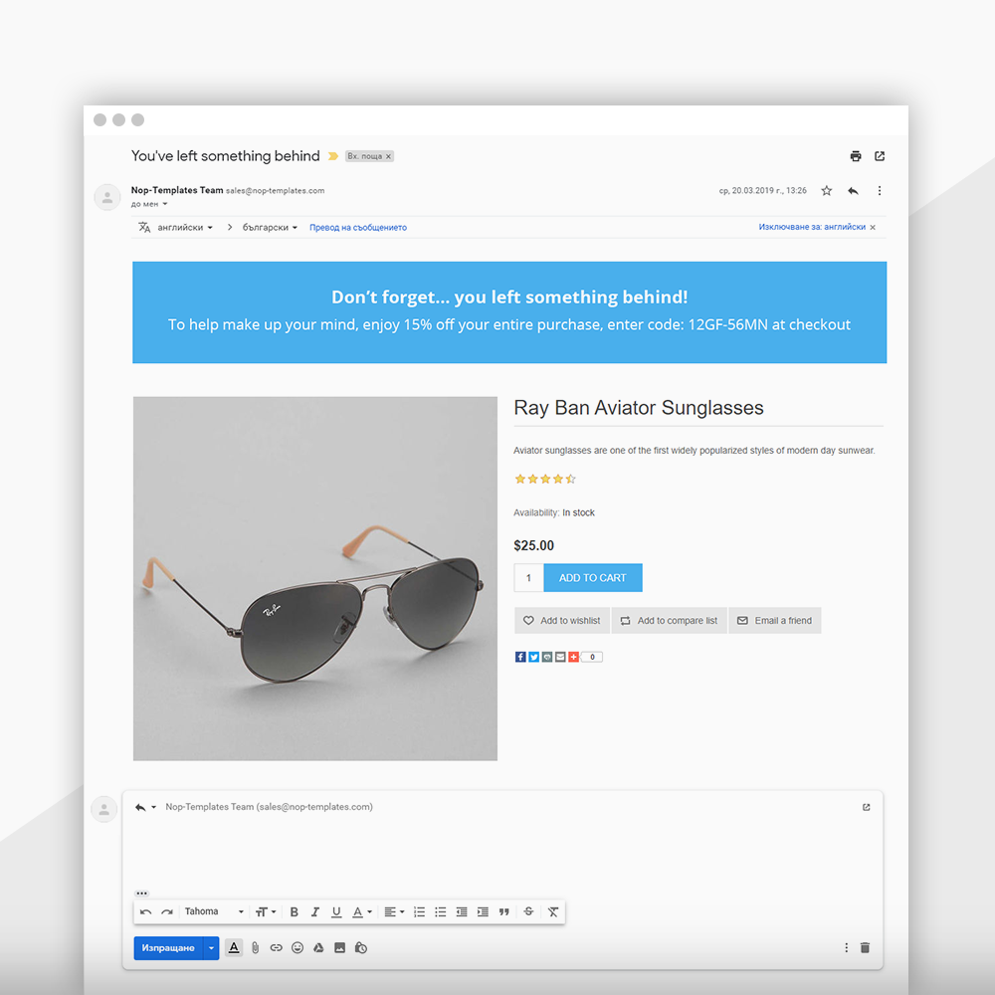The image size is (995, 995).
Task: Share the product on Twitter
Action: 533,657
